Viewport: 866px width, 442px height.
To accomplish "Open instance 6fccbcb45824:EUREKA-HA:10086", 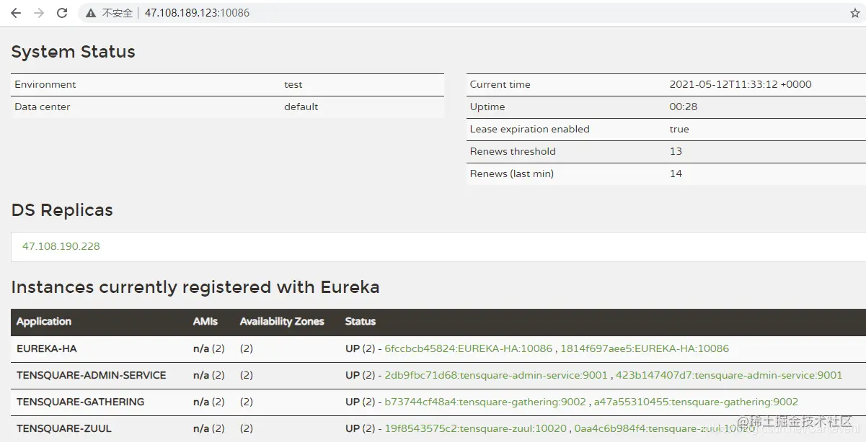I will (x=469, y=348).
